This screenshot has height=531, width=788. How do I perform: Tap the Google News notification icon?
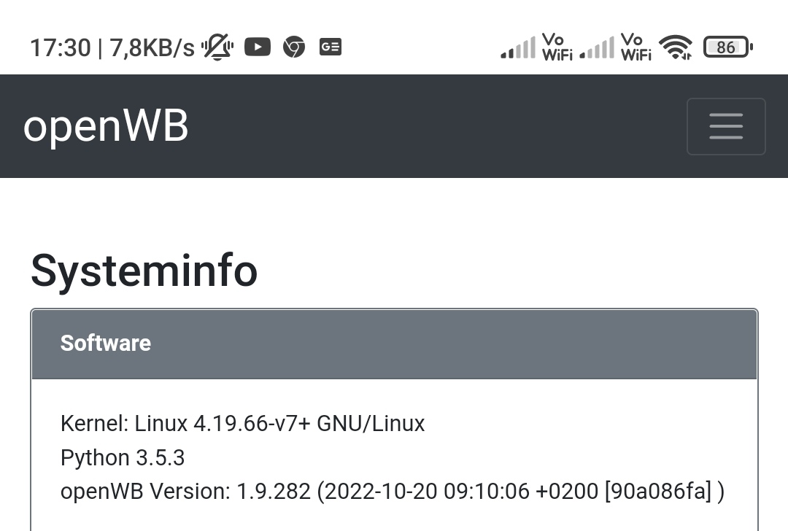coord(331,47)
